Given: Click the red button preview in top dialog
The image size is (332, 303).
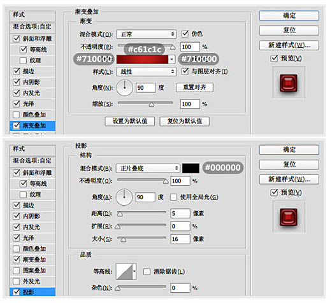Looking at the screenshot, I should pos(289,83).
